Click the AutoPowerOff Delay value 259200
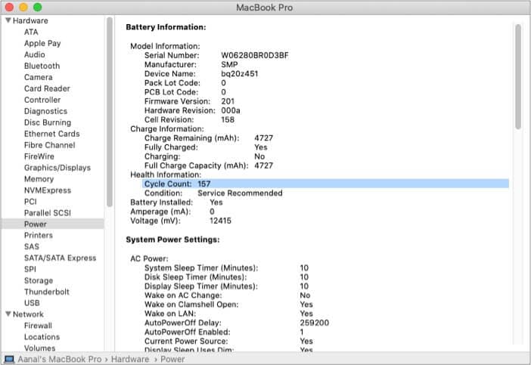This screenshot has width=531, height=365. (315, 323)
